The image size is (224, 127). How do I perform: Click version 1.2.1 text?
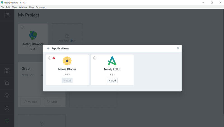click(x=112, y=75)
